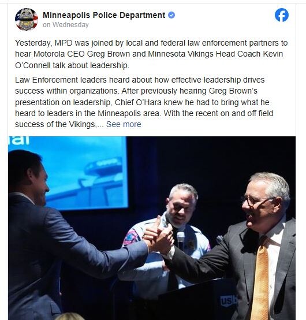Click the first paragraph about Motorola CEO
The height and width of the screenshot is (320, 306).
pos(151,54)
